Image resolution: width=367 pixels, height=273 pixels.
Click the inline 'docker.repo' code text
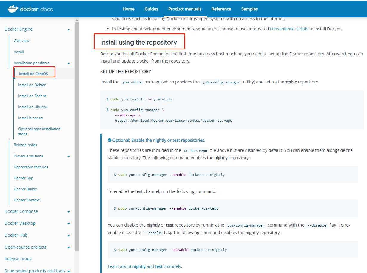[195, 151]
